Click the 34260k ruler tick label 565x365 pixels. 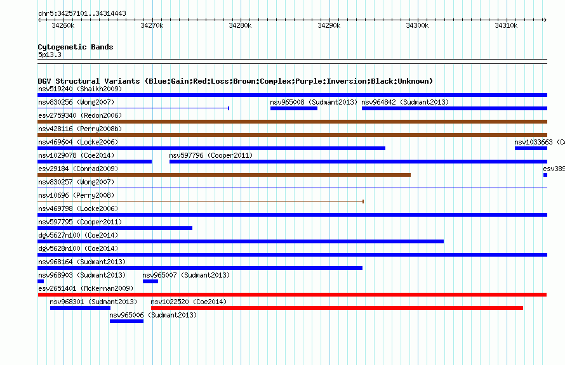coord(63,25)
